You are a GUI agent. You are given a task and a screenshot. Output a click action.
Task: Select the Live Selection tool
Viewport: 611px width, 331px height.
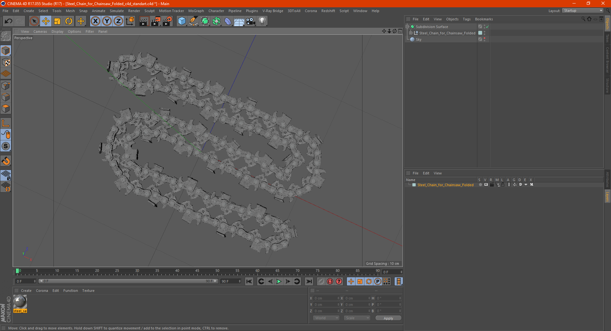click(34, 21)
